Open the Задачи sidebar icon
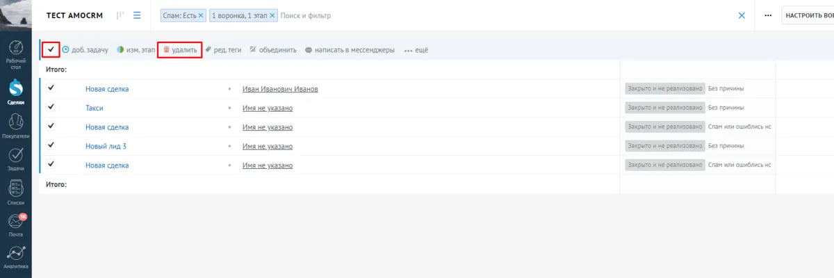Viewport: 834px width, 278px height. pos(15,158)
